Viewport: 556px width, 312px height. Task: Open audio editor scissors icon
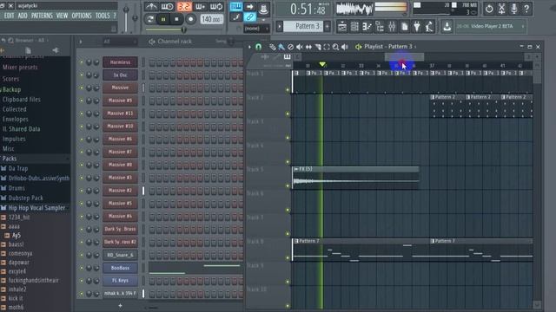[x=502, y=9]
